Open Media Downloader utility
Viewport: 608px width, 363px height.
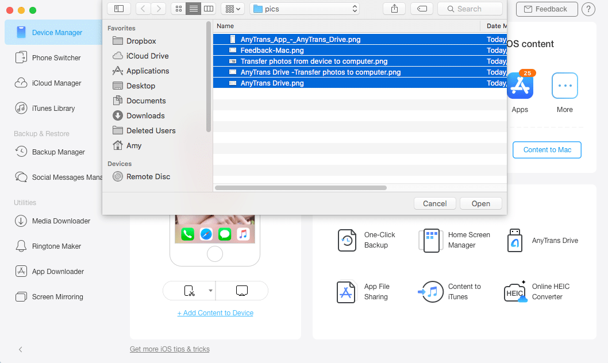pyautogui.click(x=52, y=221)
